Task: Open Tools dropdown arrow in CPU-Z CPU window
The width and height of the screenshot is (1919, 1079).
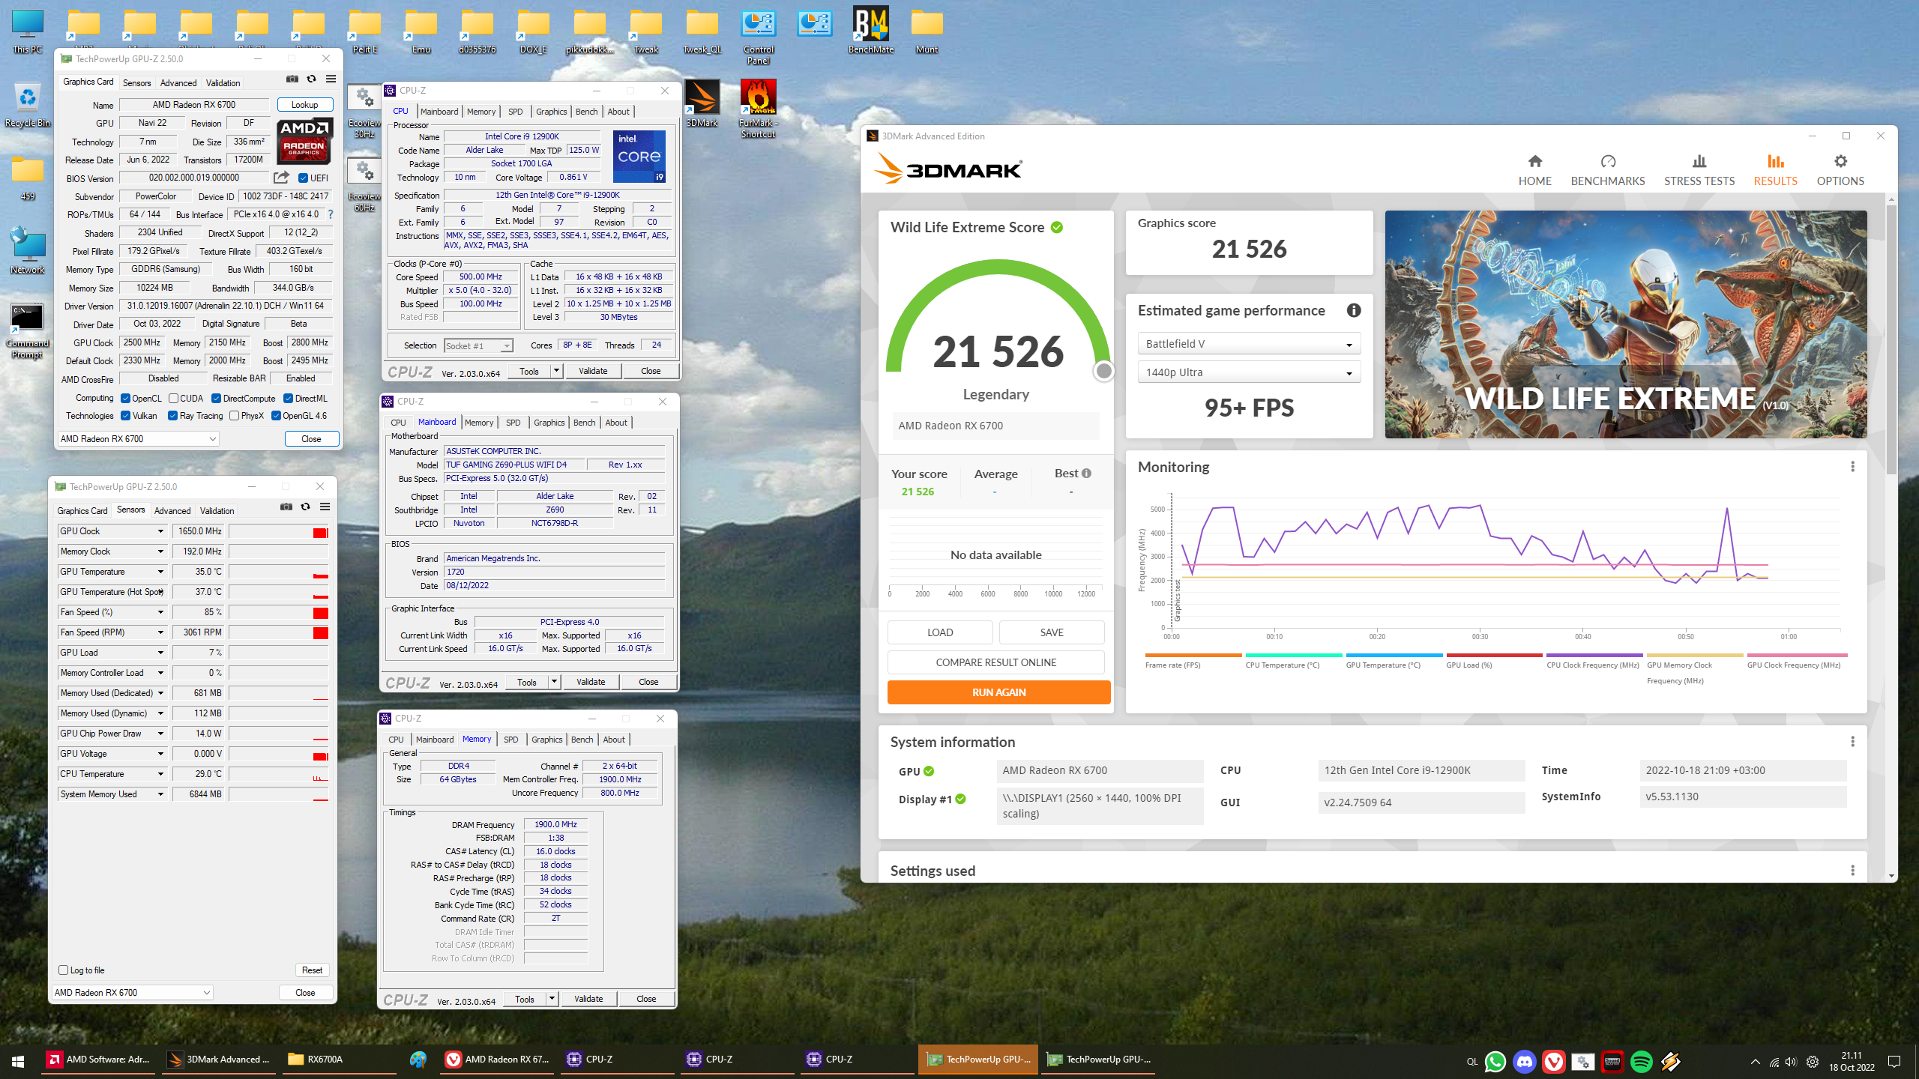Action: click(556, 371)
